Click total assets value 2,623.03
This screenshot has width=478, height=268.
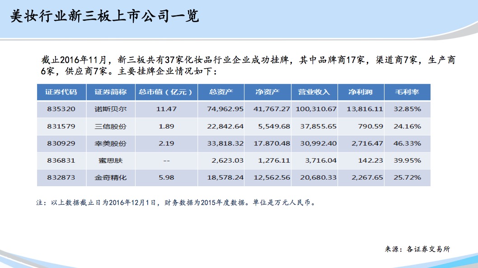click(227, 160)
